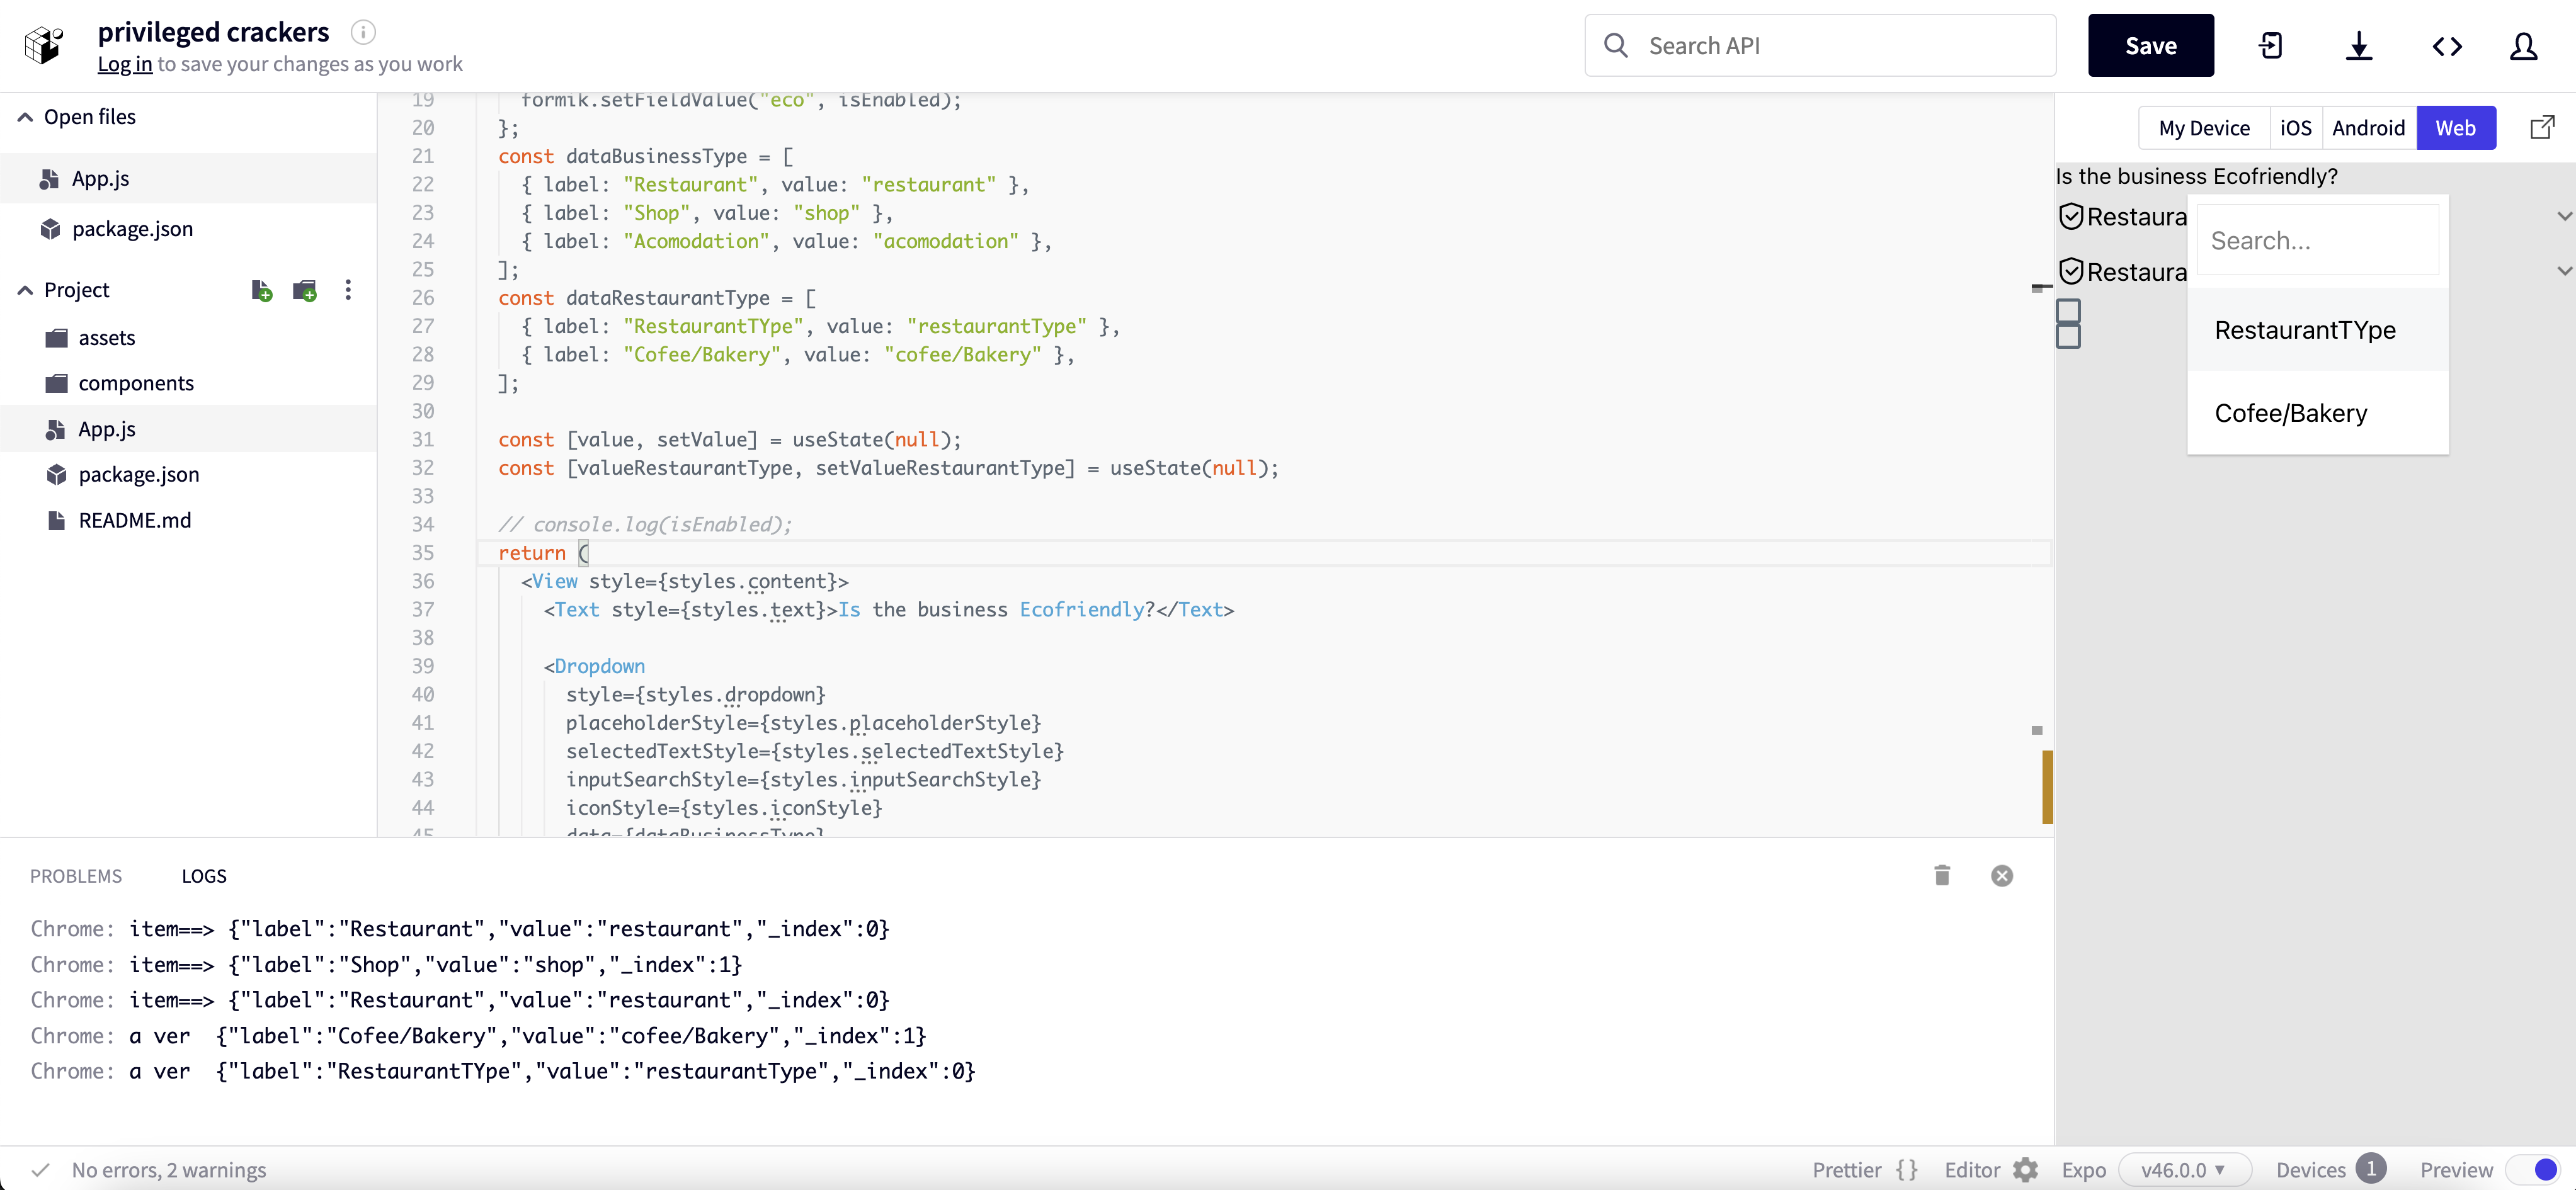The width and height of the screenshot is (2576, 1190).
Task: Click the Save button
Action: pos(2150,46)
